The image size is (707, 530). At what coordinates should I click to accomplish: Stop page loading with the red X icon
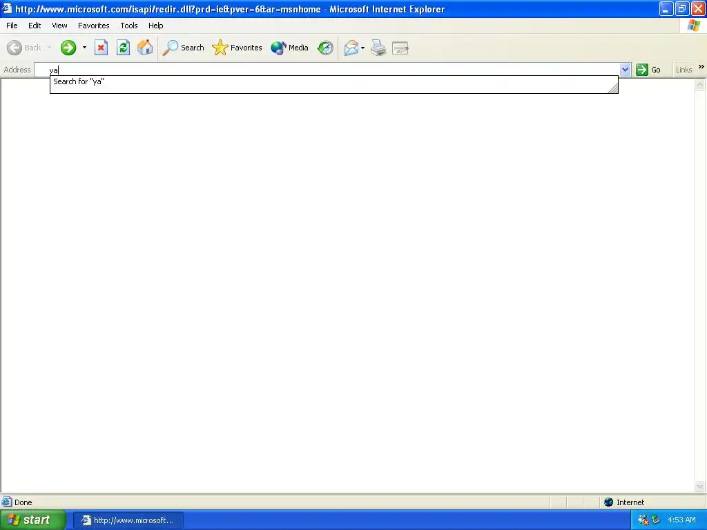(x=101, y=48)
